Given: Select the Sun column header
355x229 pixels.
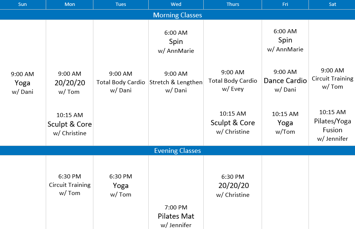Looking at the screenshot, I should pyautogui.click(x=23, y=4).
